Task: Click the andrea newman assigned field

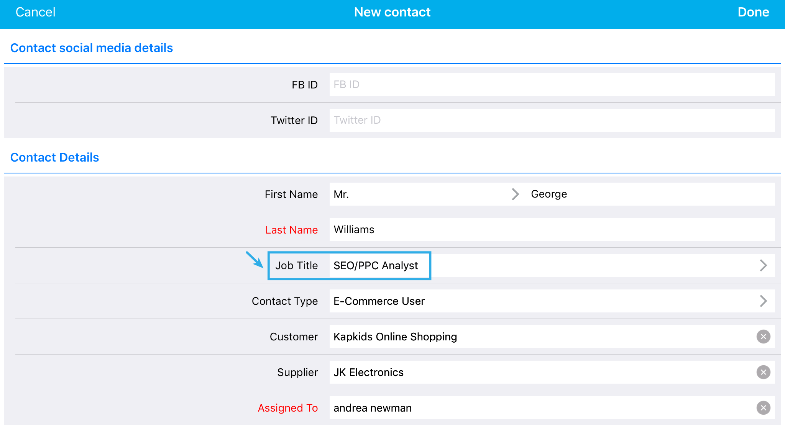Action: click(x=373, y=408)
